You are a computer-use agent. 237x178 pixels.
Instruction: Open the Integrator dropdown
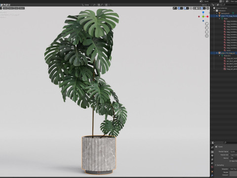[234, 169]
